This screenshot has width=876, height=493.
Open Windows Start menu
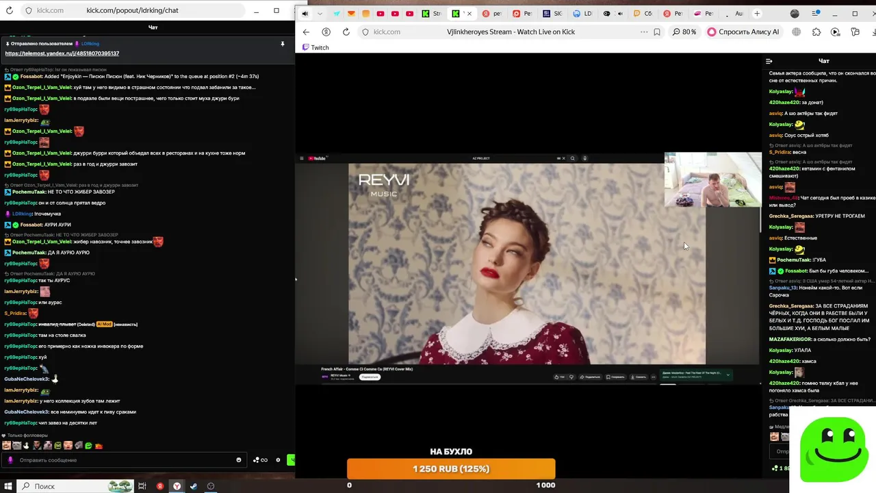pos(8,486)
